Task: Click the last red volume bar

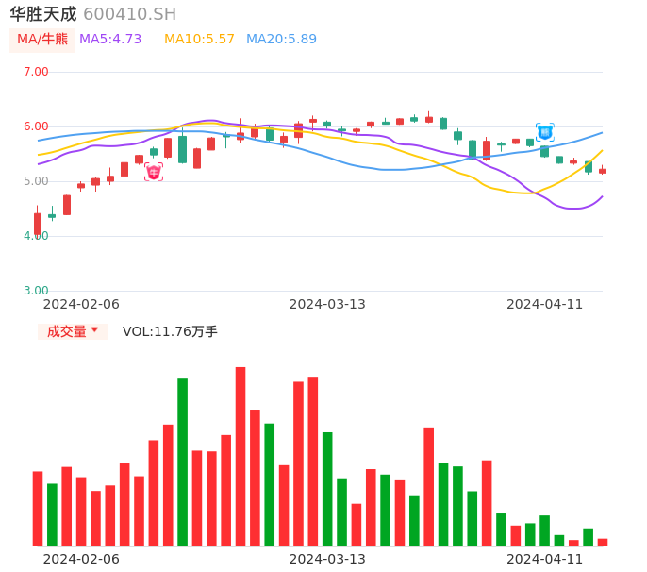Action: [603, 542]
